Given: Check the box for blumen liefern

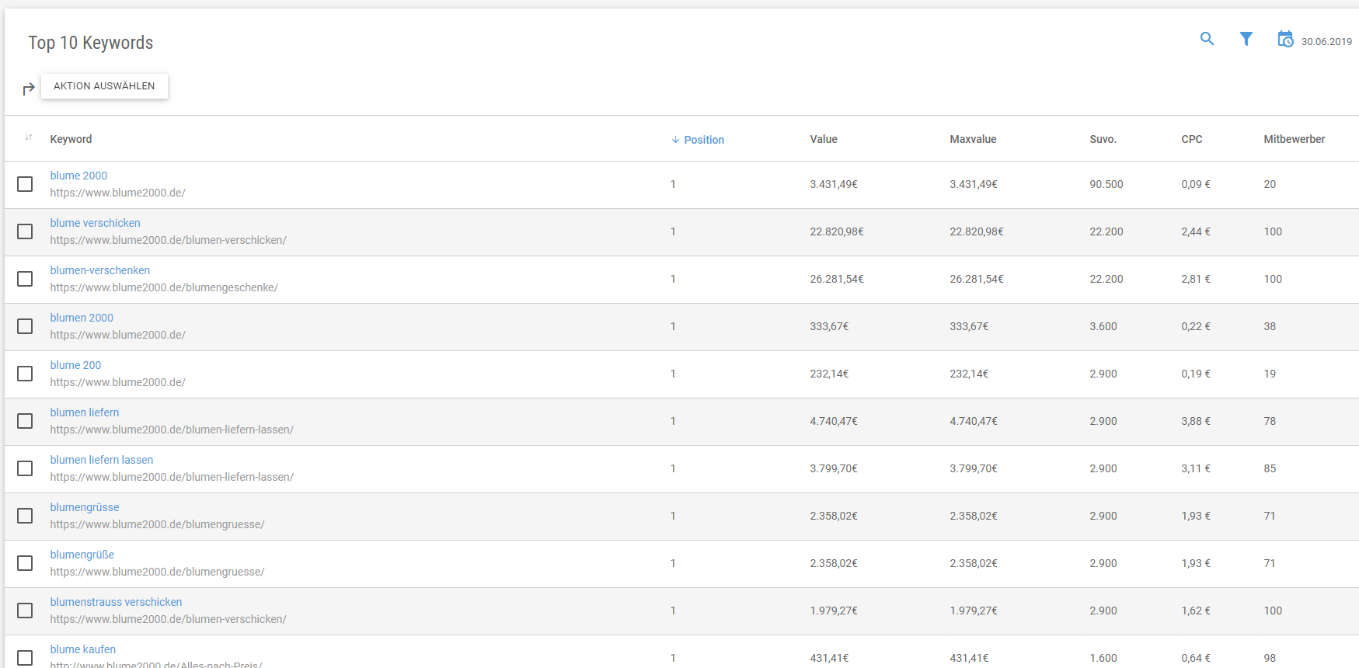Looking at the screenshot, I should tap(25, 421).
